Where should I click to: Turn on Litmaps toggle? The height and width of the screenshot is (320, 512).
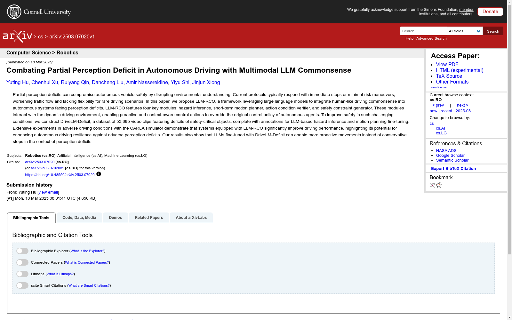point(22,274)
